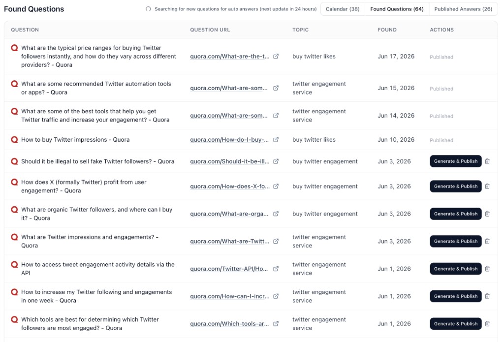Generate & Publish answer for tweet engagement API question
504x342 pixels.
455,269
